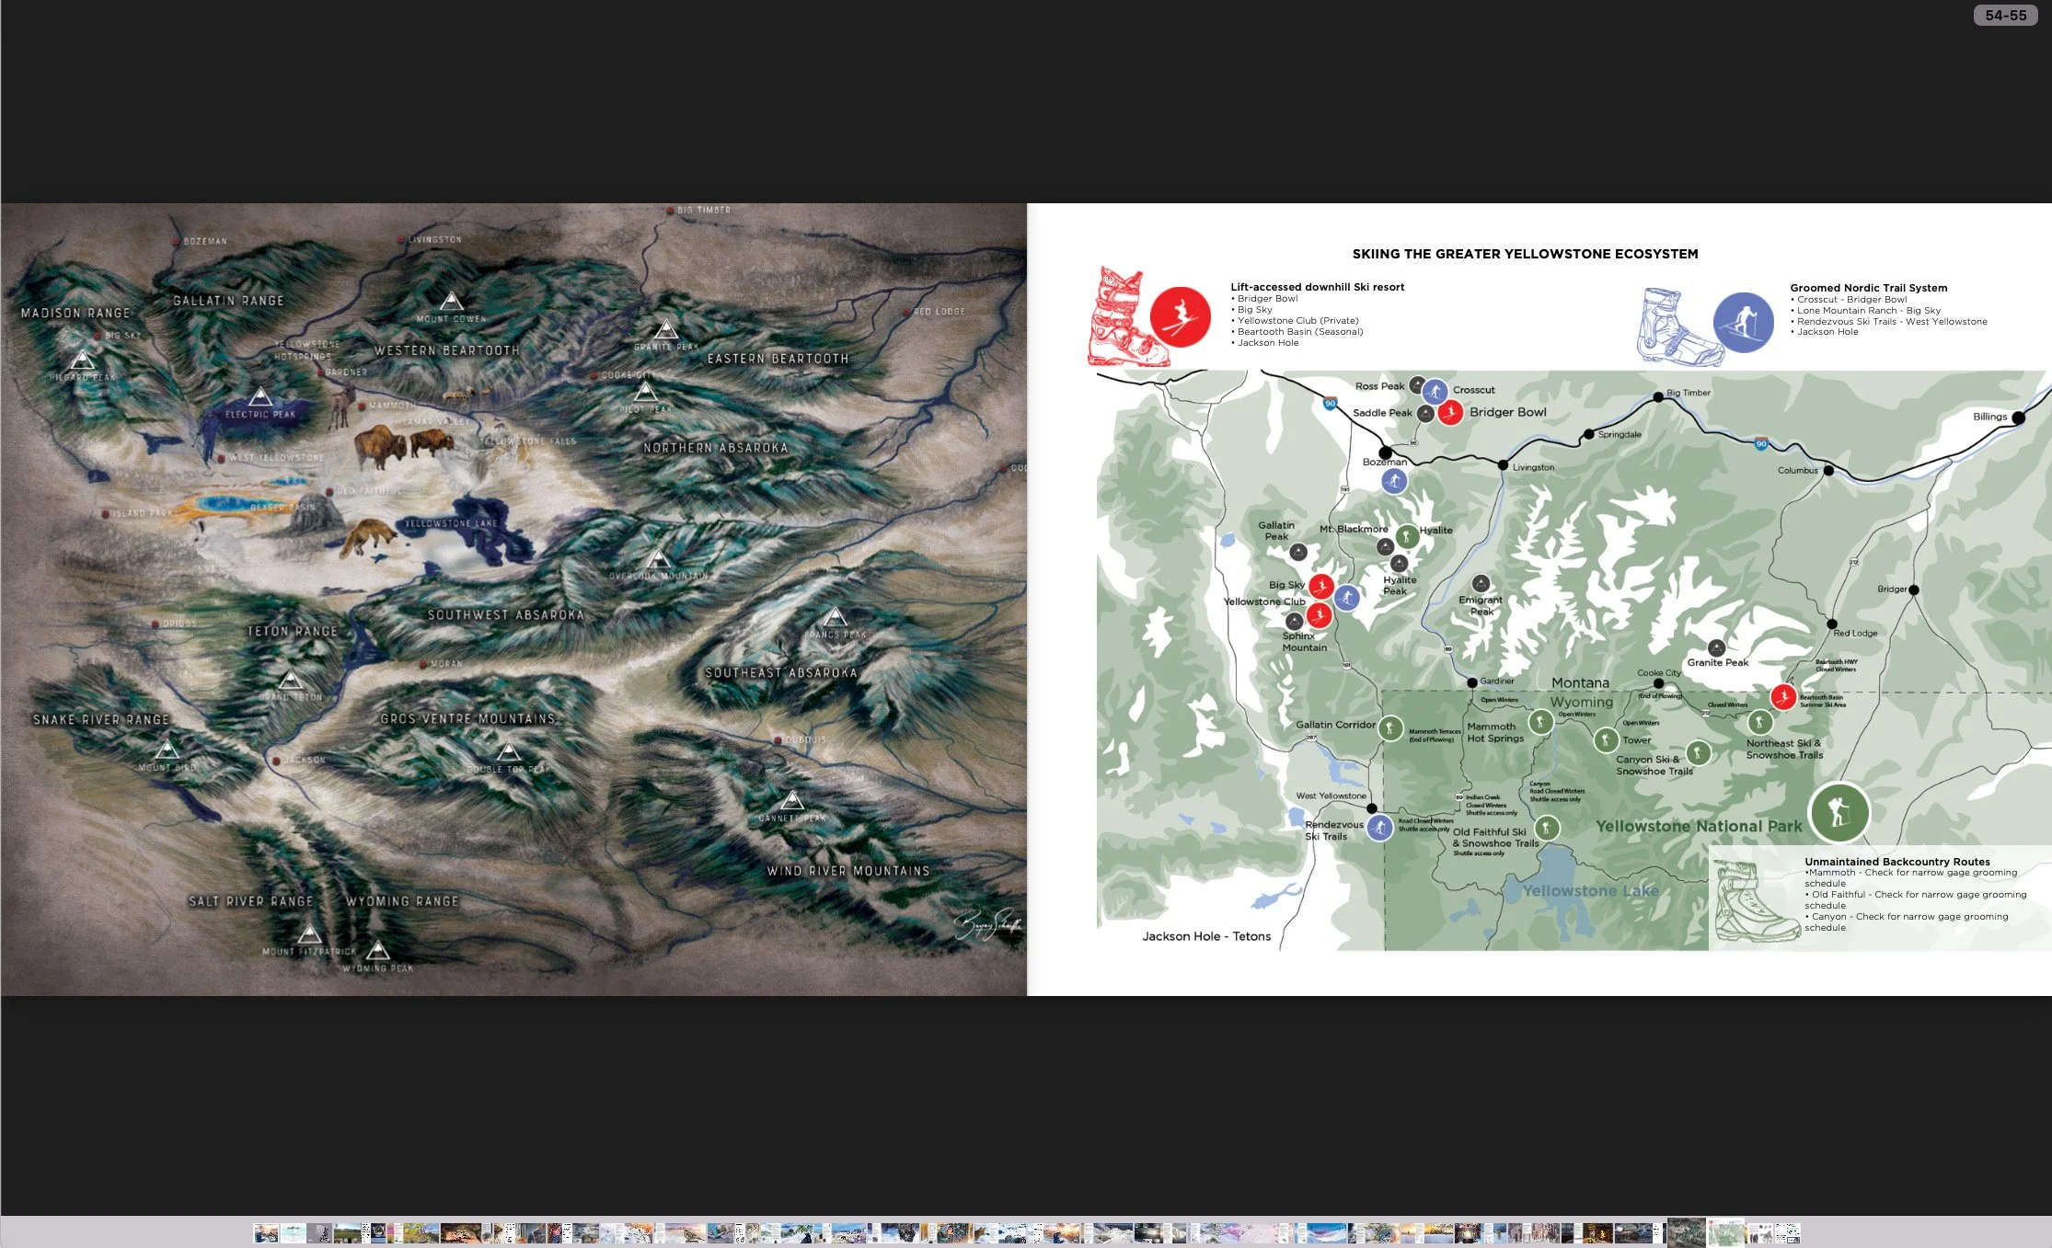Click the large green backcountry hiker icon
2052x1248 pixels.
click(1839, 812)
